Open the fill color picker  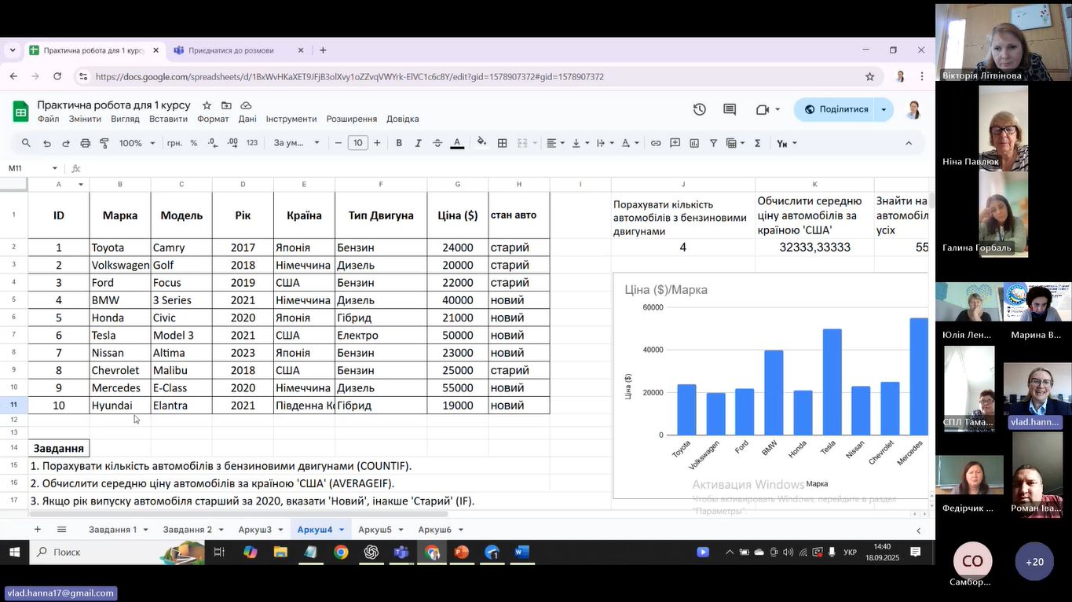tap(481, 143)
